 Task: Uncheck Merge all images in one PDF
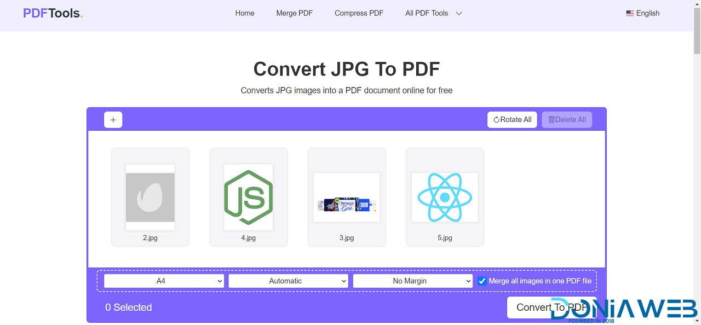click(482, 281)
